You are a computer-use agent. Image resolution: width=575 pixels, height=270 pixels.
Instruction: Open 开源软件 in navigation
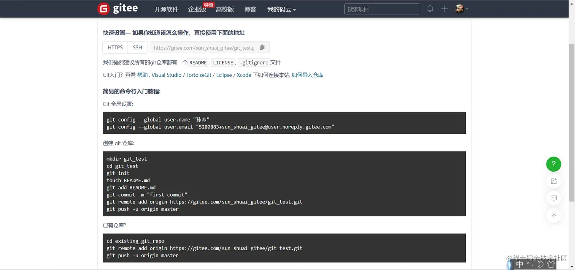(166, 9)
